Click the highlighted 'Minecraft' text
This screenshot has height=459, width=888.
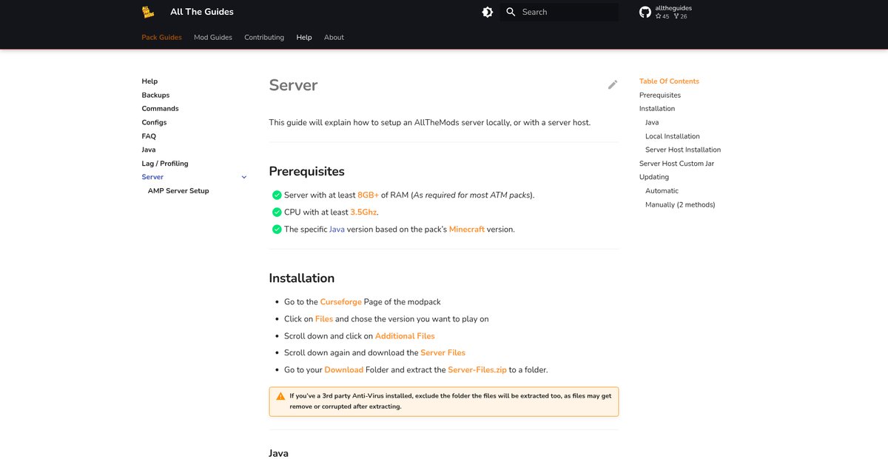(467, 229)
